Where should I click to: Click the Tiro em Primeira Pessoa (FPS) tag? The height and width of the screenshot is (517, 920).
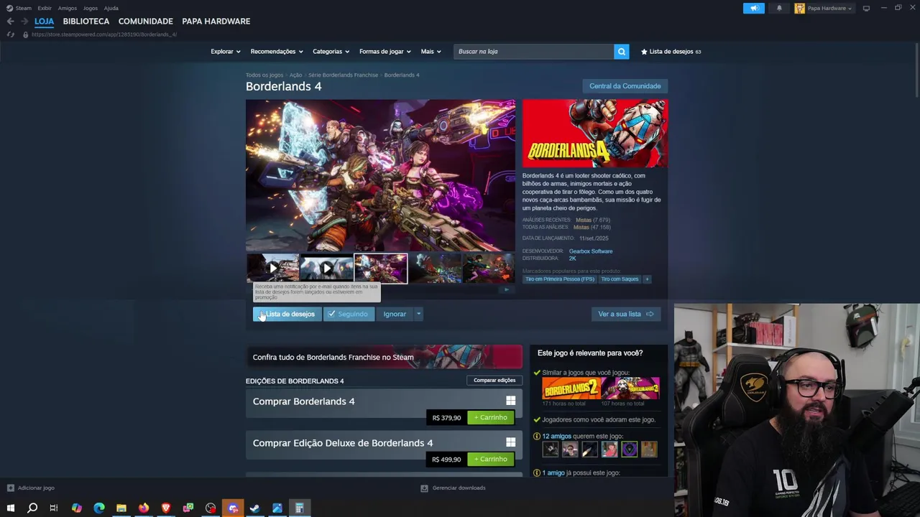(x=559, y=279)
